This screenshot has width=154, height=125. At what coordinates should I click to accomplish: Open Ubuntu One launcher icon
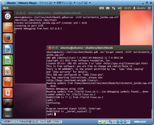click(8, 93)
